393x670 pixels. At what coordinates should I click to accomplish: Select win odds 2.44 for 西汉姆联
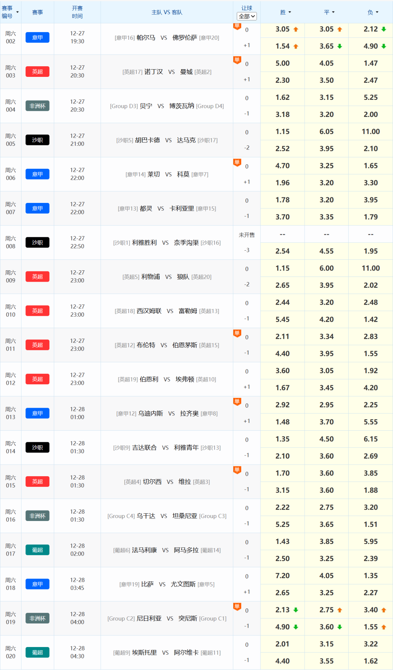[x=282, y=302]
